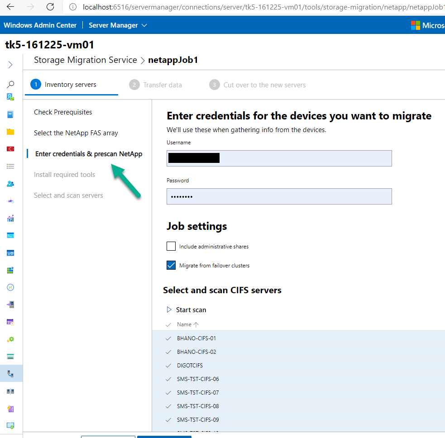Select the Storage Migration Service sidebar icon
The image size is (445, 438).
pos(10,374)
